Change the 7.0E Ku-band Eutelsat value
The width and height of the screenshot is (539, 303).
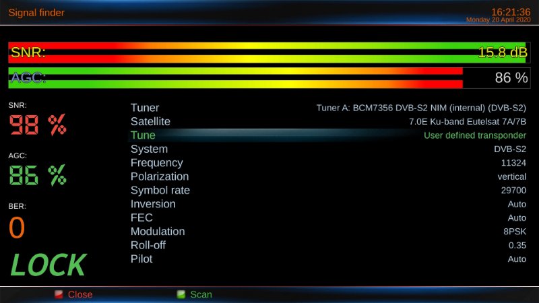[468, 122]
